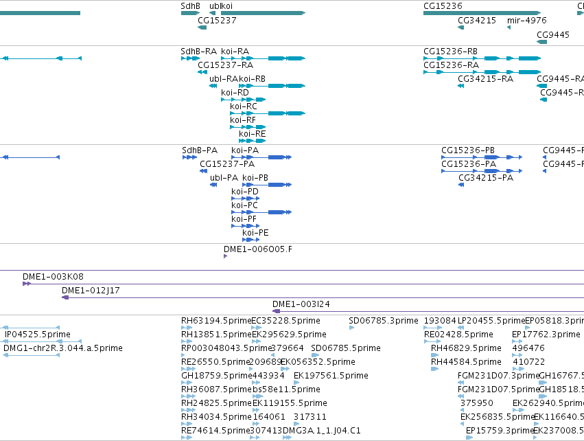584x441 pixels.
Task: Select the CG34215-PA protein glyph
Action: click(x=461, y=185)
